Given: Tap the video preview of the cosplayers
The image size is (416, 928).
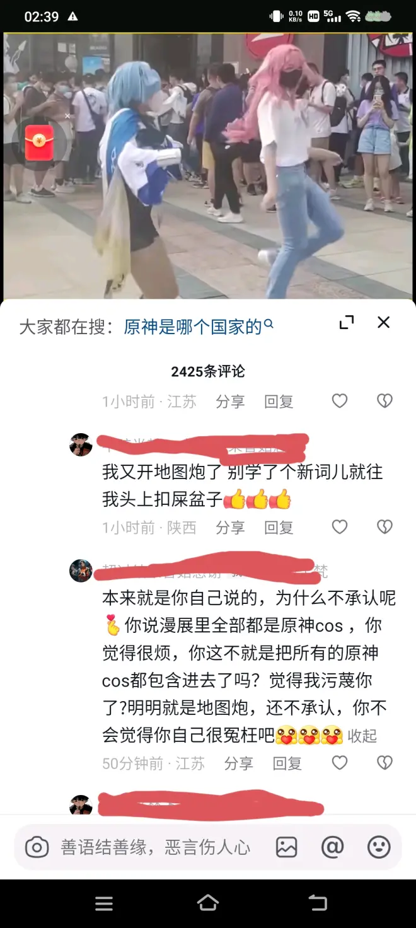Looking at the screenshot, I should 208,166.
